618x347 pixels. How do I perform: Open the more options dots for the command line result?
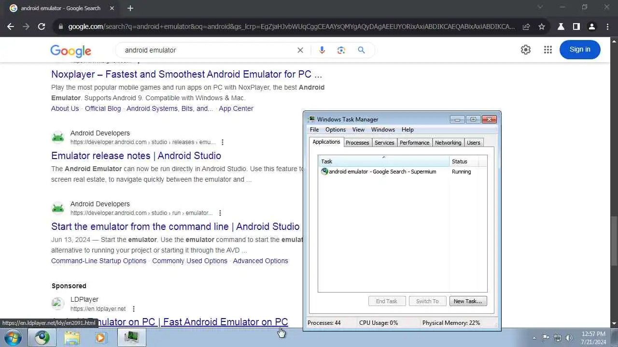click(x=220, y=213)
